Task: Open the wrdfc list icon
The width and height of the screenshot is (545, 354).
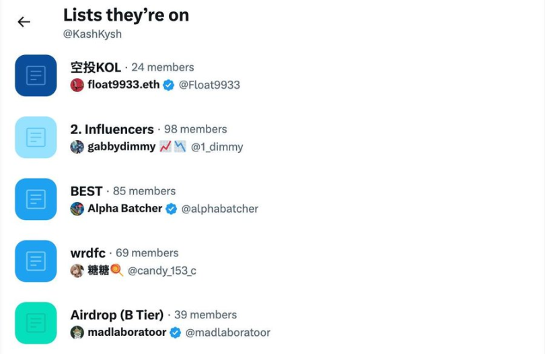Action: coord(36,261)
